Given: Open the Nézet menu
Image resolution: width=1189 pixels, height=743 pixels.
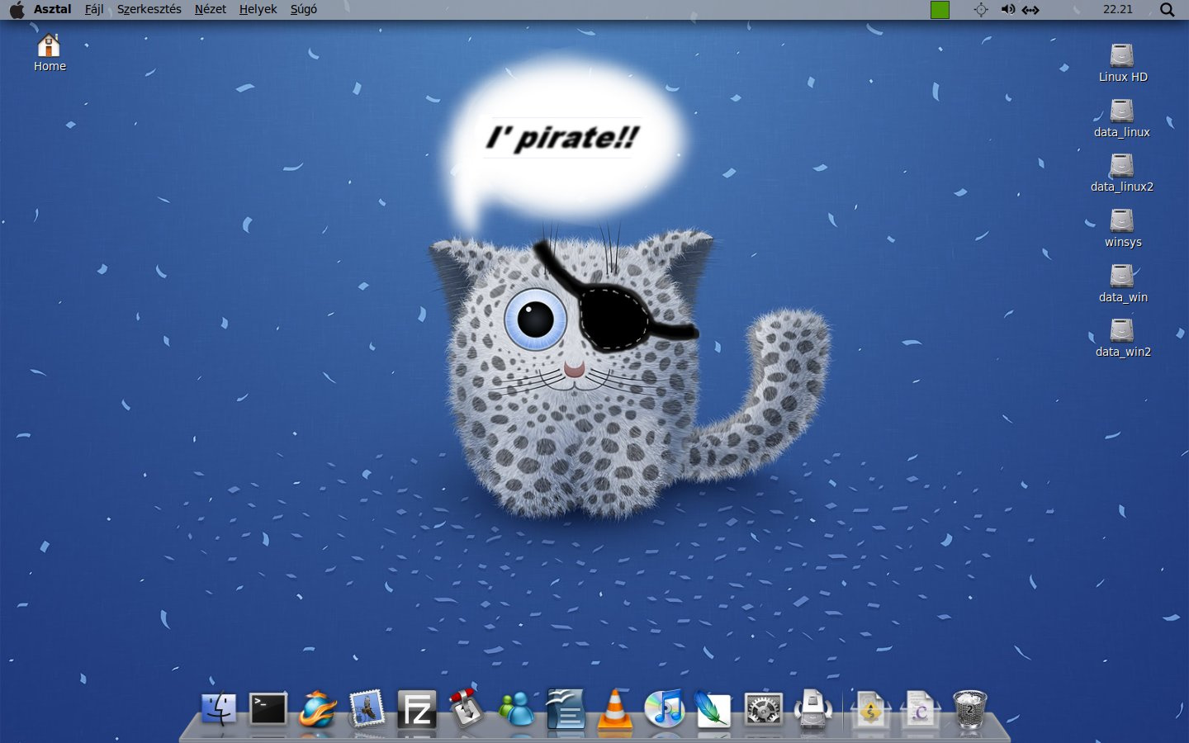Looking at the screenshot, I should pyautogui.click(x=211, y=10).
